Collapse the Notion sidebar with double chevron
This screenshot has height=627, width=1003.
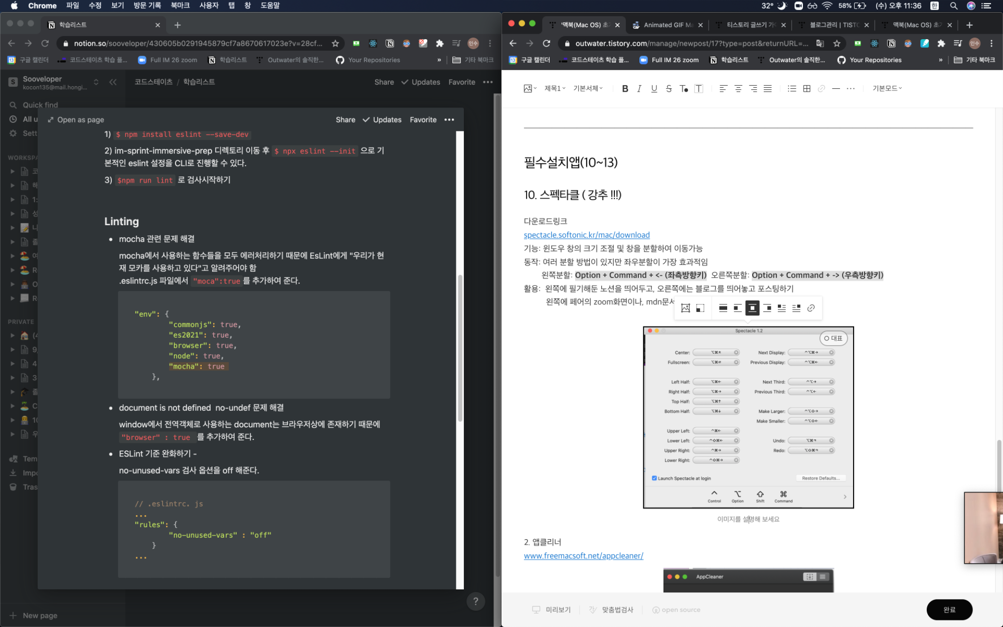113,82
